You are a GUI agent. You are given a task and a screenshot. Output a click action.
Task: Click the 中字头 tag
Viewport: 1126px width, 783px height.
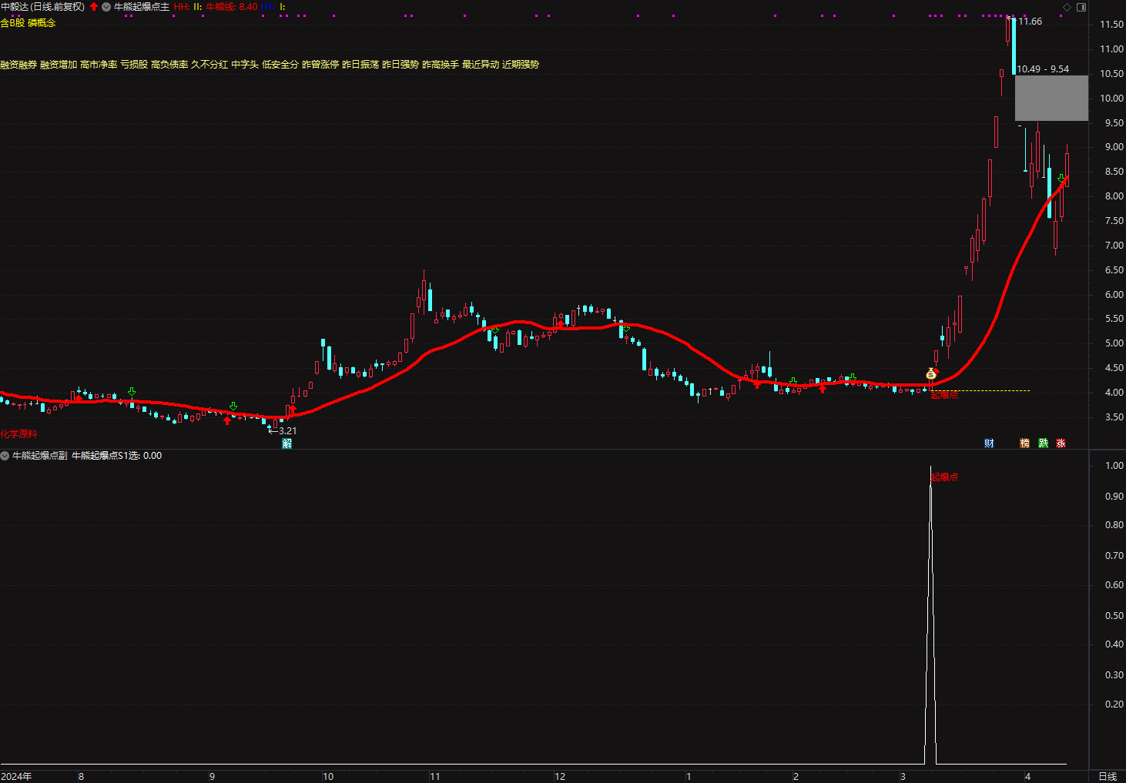pyautogui.click(x=245, y=65)
